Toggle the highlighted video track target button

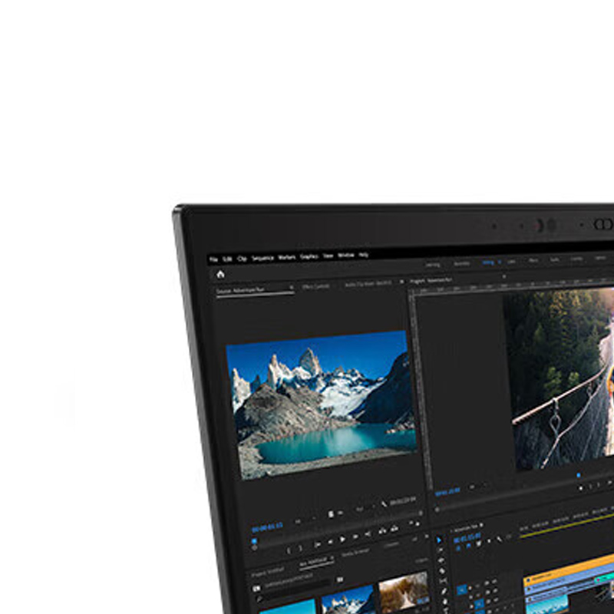462,589
